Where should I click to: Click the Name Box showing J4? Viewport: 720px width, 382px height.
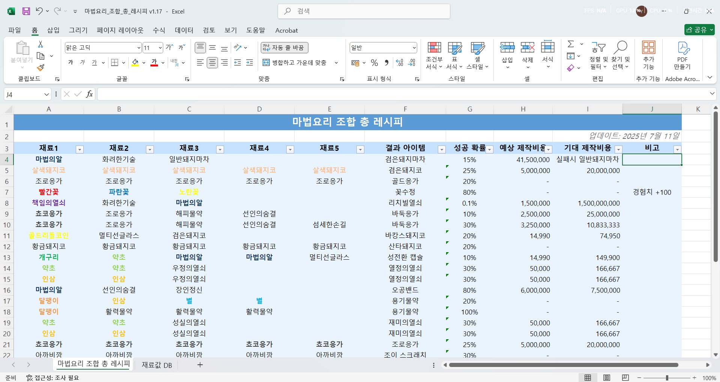[23, 94]
